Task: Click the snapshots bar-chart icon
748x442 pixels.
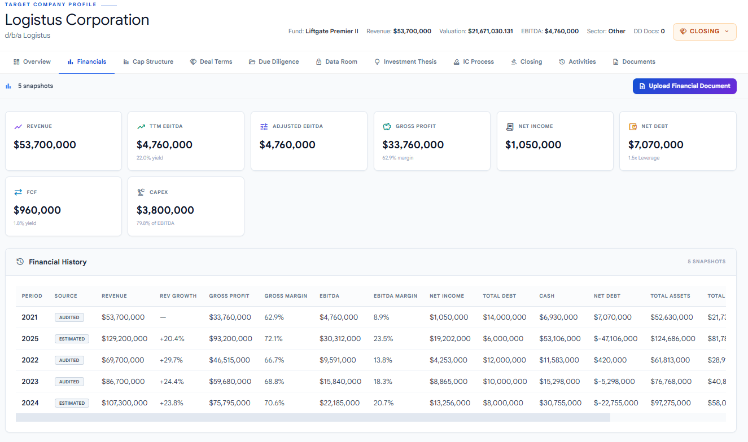Action: (x=8, y=86)
